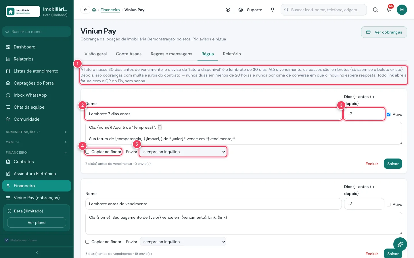Click the Ver plano button

click(37, 222)
